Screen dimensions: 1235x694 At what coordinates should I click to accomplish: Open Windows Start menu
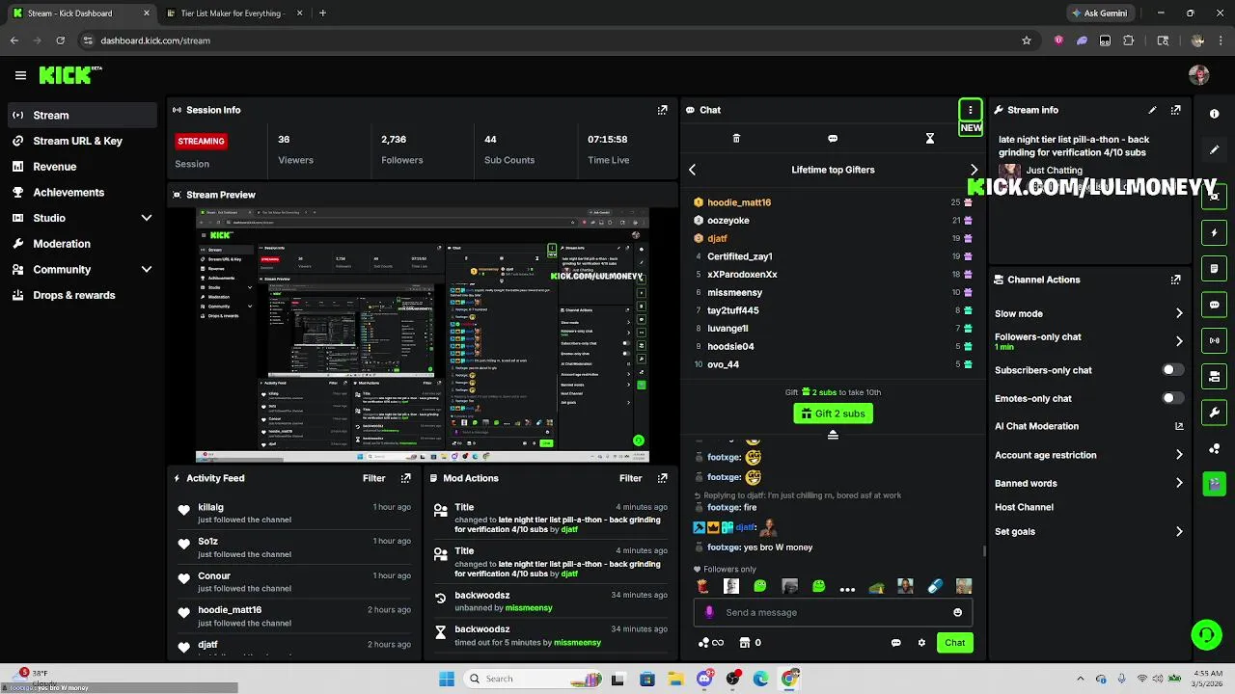pyautogui.click(x=447, y=679)
